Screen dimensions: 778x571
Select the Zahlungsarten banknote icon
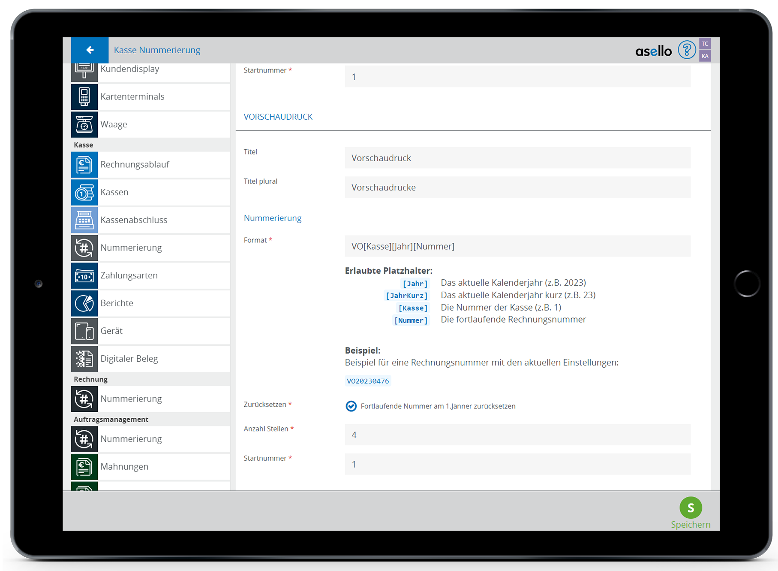click(84, 276)
